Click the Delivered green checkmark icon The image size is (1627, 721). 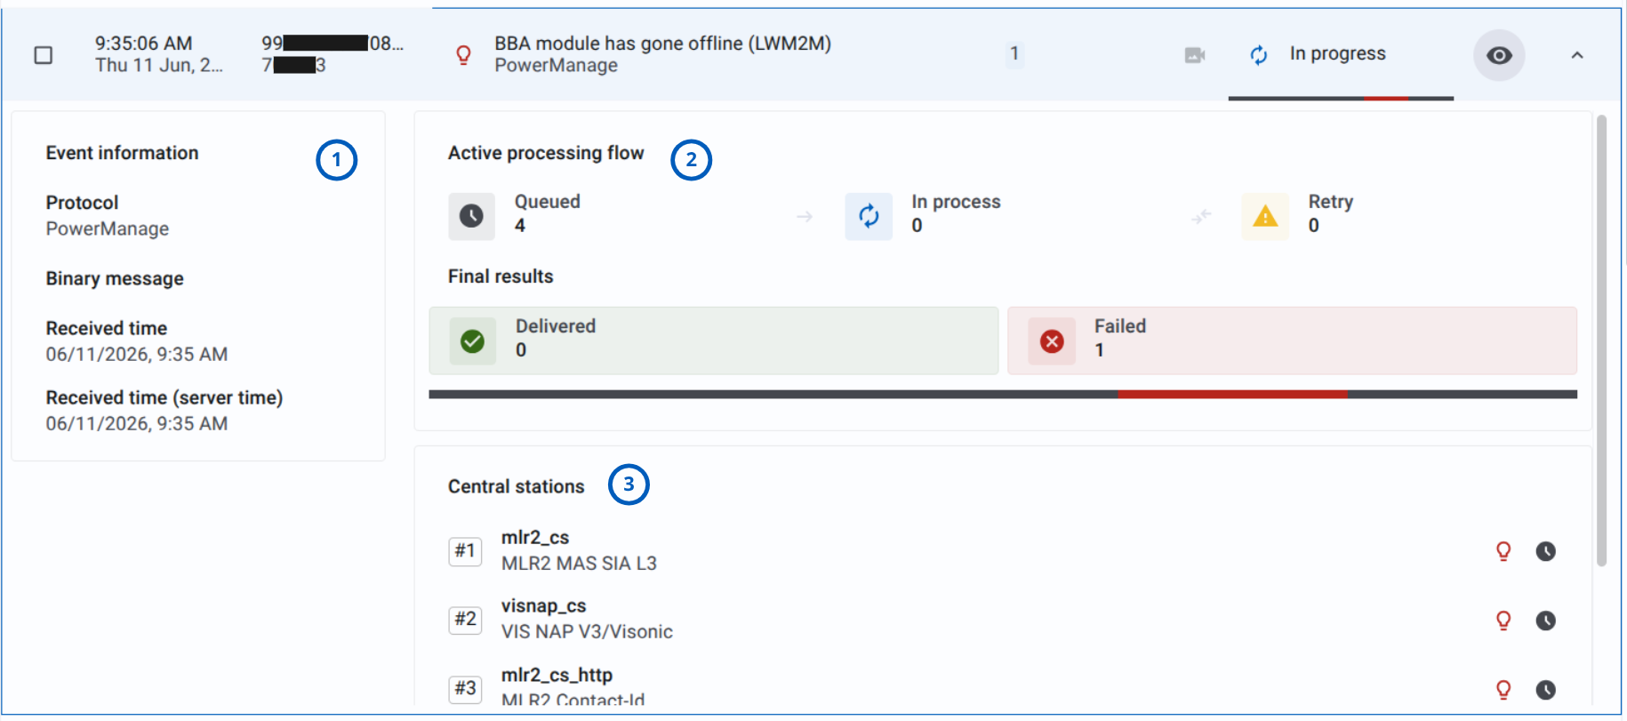(x=473, y=341)
